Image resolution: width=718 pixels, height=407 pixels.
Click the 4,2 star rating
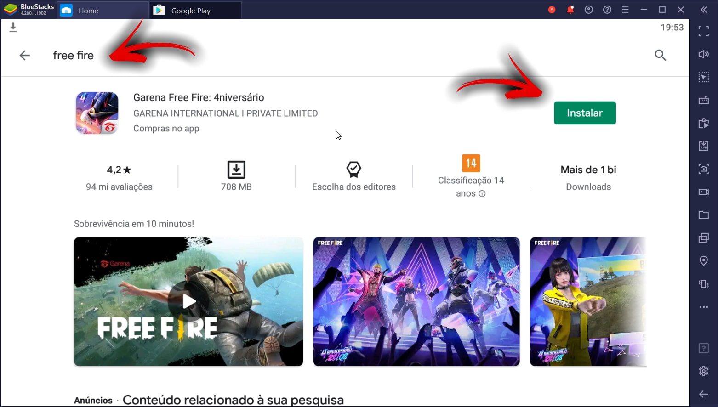click(119, 170)
